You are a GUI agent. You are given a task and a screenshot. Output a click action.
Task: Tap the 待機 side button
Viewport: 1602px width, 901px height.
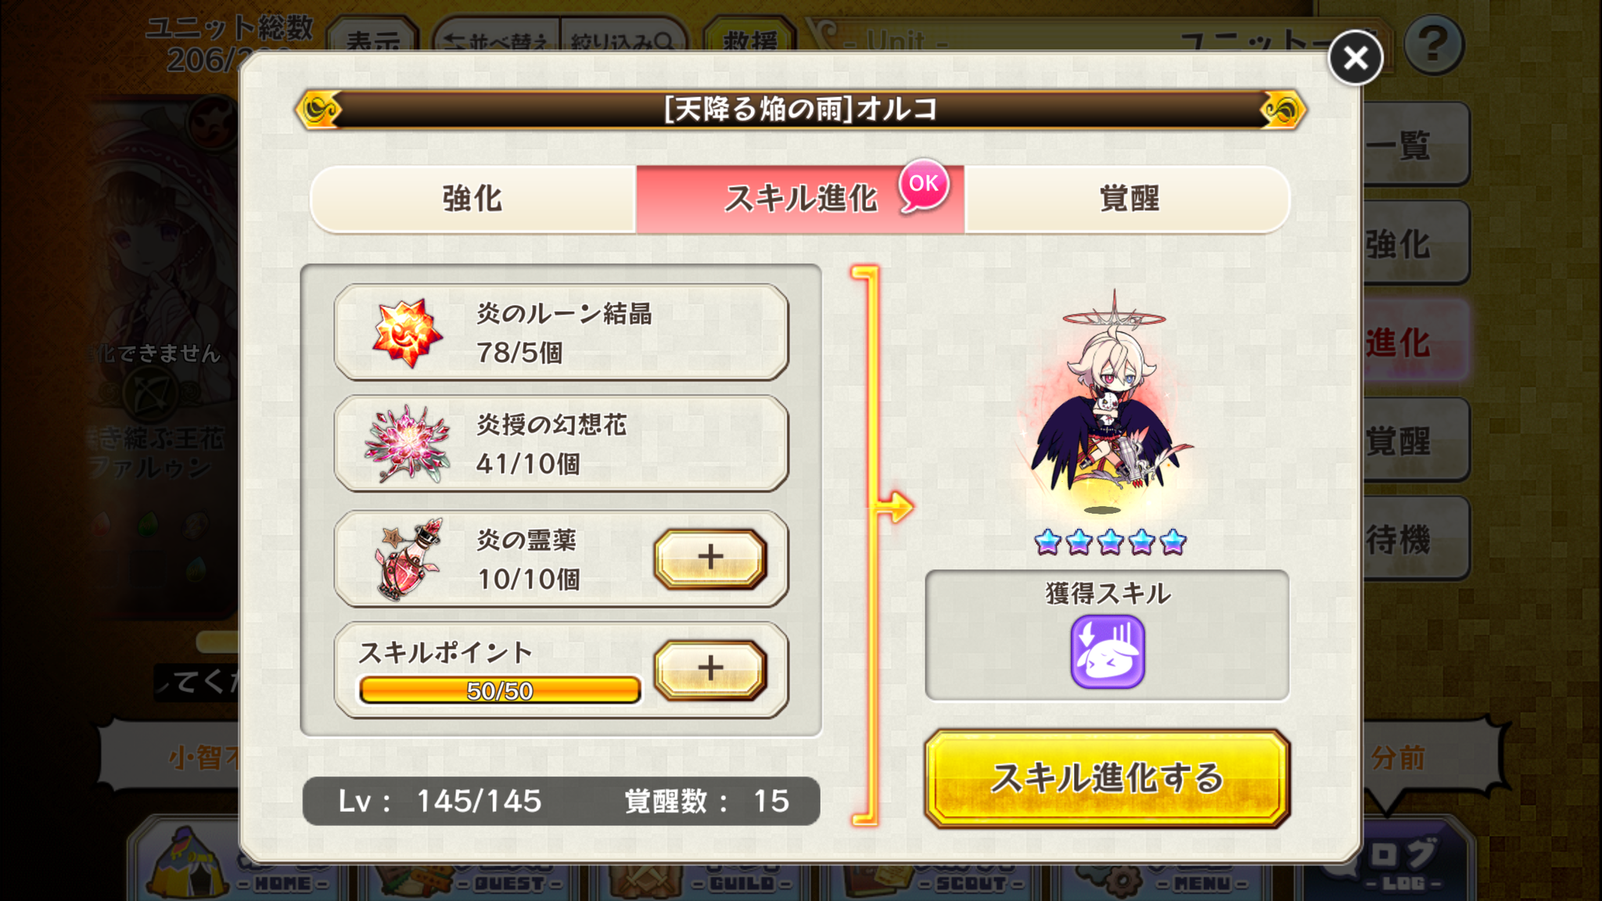coord(1416,539)
